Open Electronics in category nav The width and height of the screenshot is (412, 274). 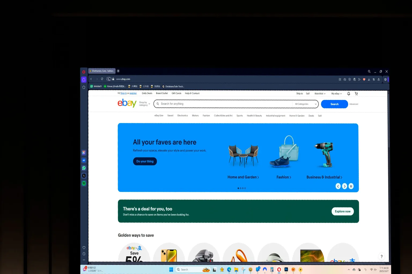pyautogui.click(x=182, y=116)
